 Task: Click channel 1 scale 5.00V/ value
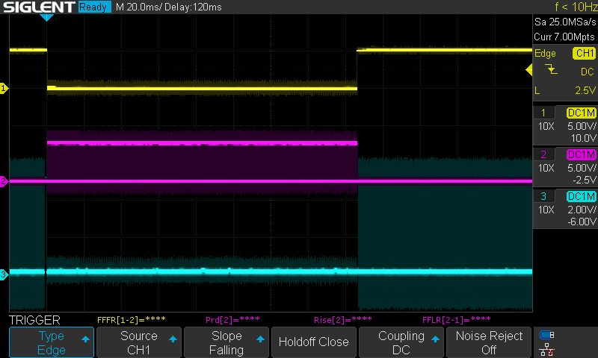point(582,126)
